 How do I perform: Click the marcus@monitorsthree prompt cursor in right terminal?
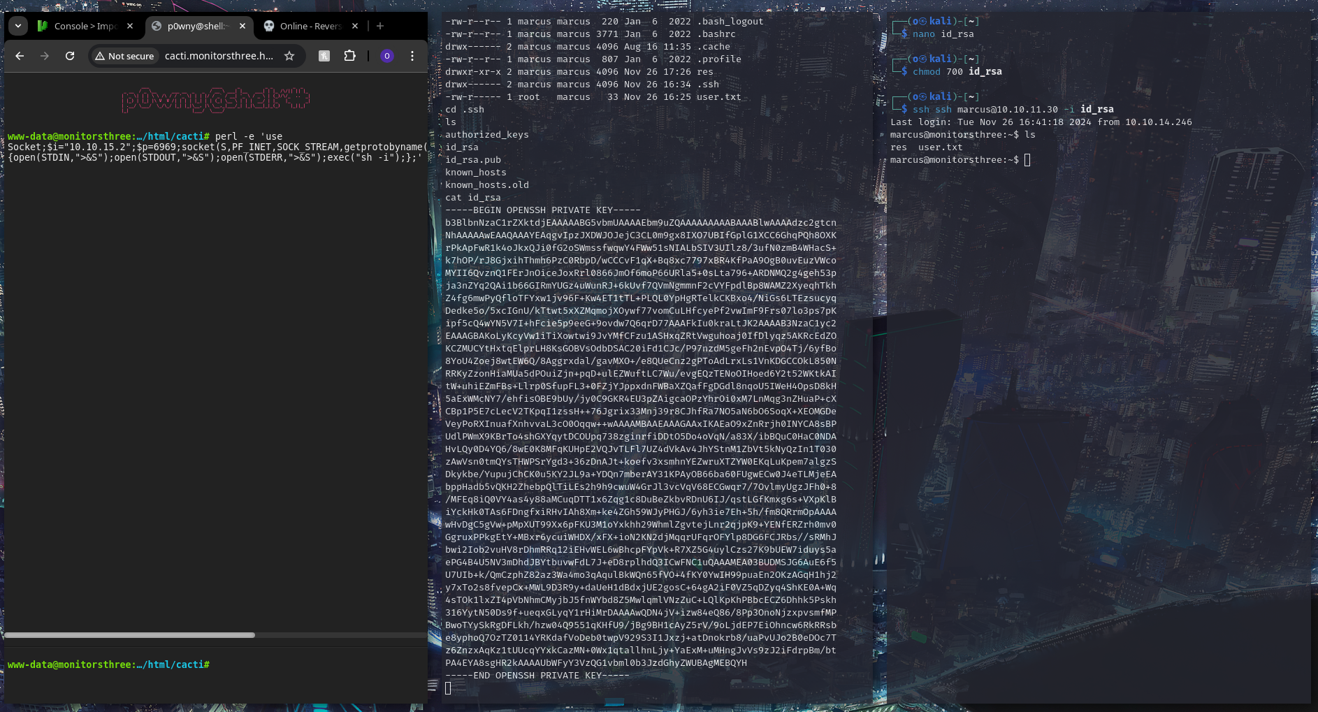(1027, 160)
